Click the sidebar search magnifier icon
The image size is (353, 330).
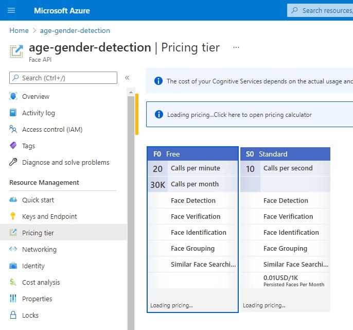tap(15, 78)
